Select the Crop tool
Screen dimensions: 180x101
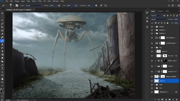click(2, 27)
